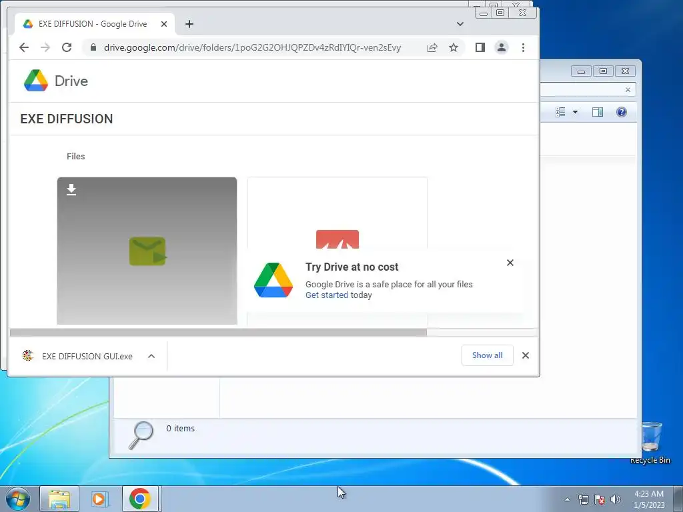Open the Chrome profile avatar menu
Image resolution: width=683 pixels, height=512 pixels.
pos(502,47)
